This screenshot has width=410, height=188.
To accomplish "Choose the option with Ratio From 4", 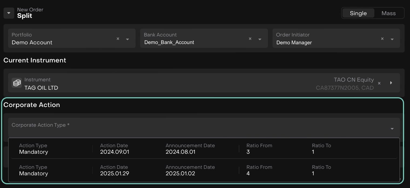I will [248, 173].
